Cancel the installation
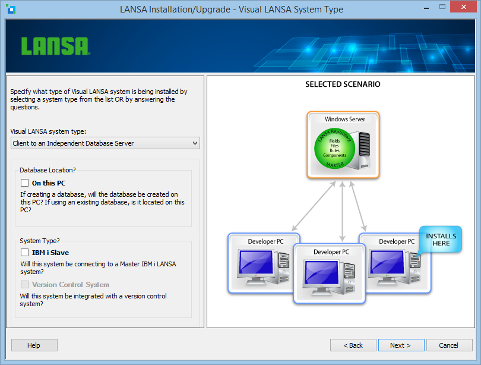 click(450, 345)
